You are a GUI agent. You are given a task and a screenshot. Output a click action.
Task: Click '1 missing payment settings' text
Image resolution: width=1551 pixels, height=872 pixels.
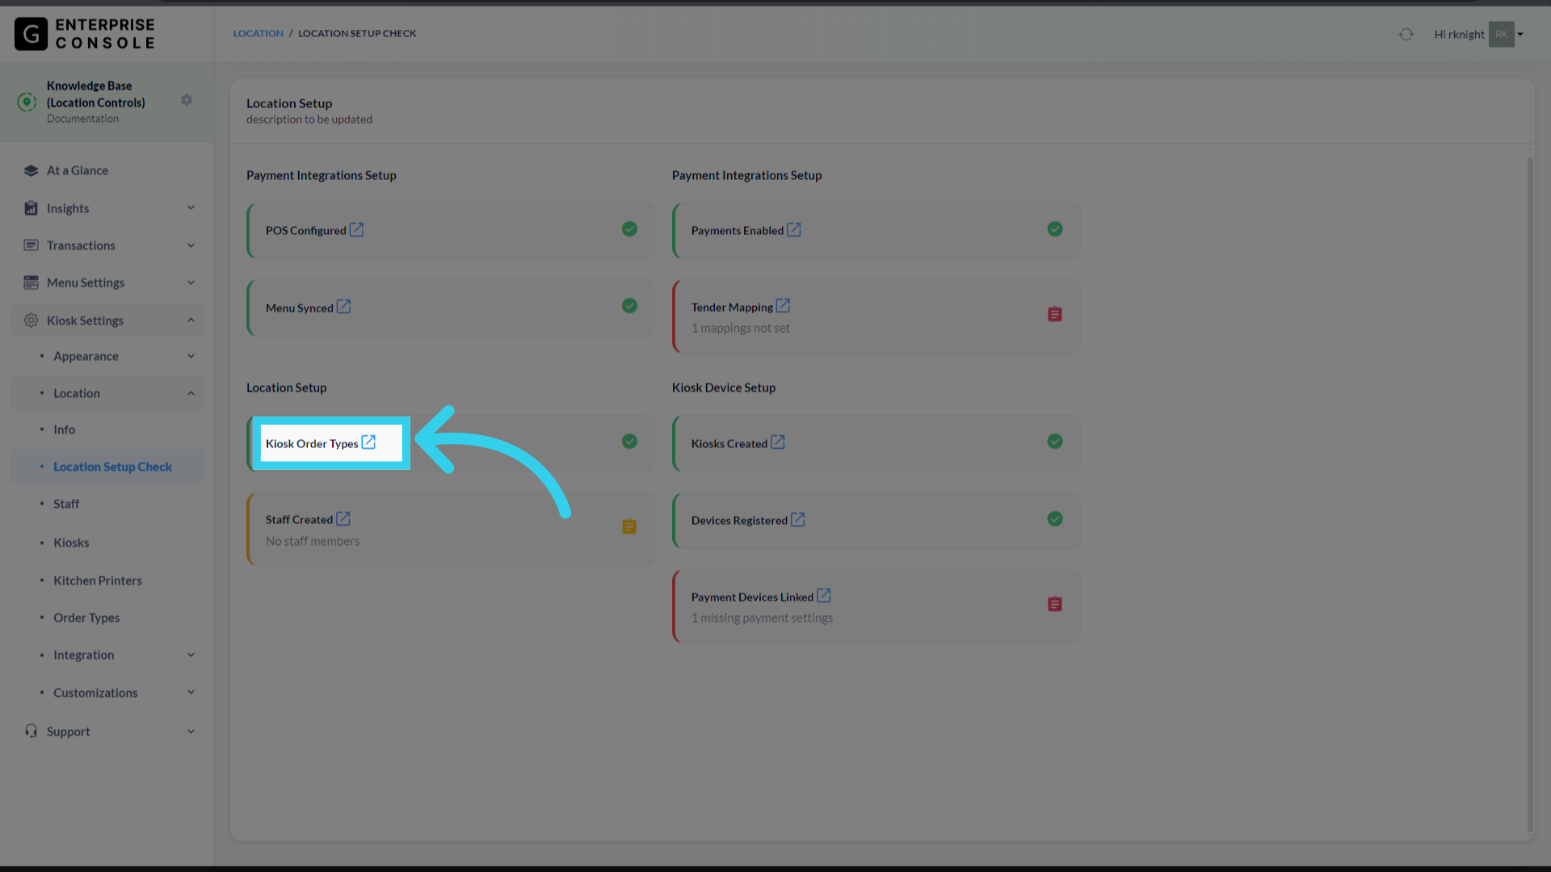pyautogui.click(x=762, y=618)
